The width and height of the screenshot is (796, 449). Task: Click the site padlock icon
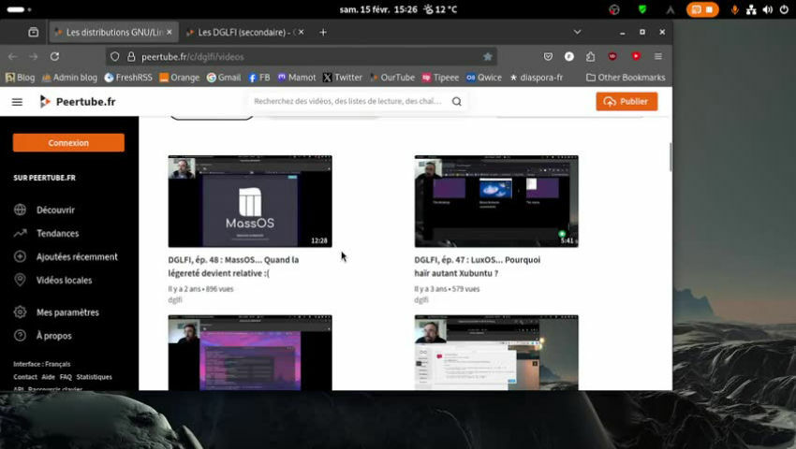coord(131,57)
